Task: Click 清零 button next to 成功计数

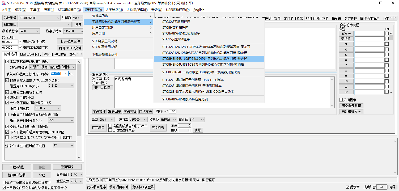Action: click(392, 187)
